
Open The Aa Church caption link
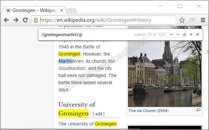pyautogui.click(x=142, y=110)
